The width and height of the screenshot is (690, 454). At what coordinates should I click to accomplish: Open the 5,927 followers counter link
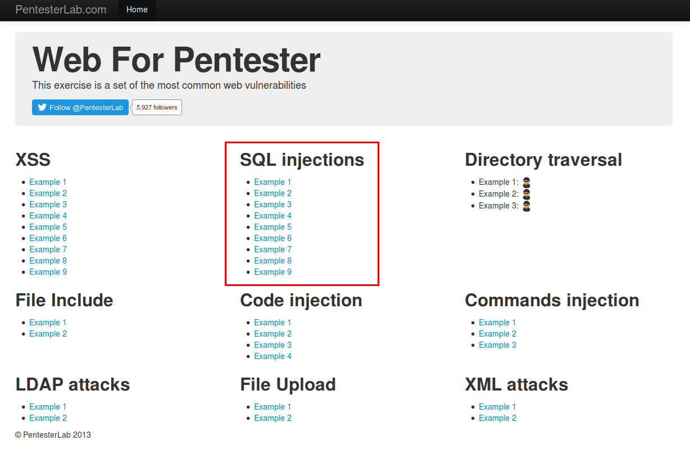pos(156,107)
